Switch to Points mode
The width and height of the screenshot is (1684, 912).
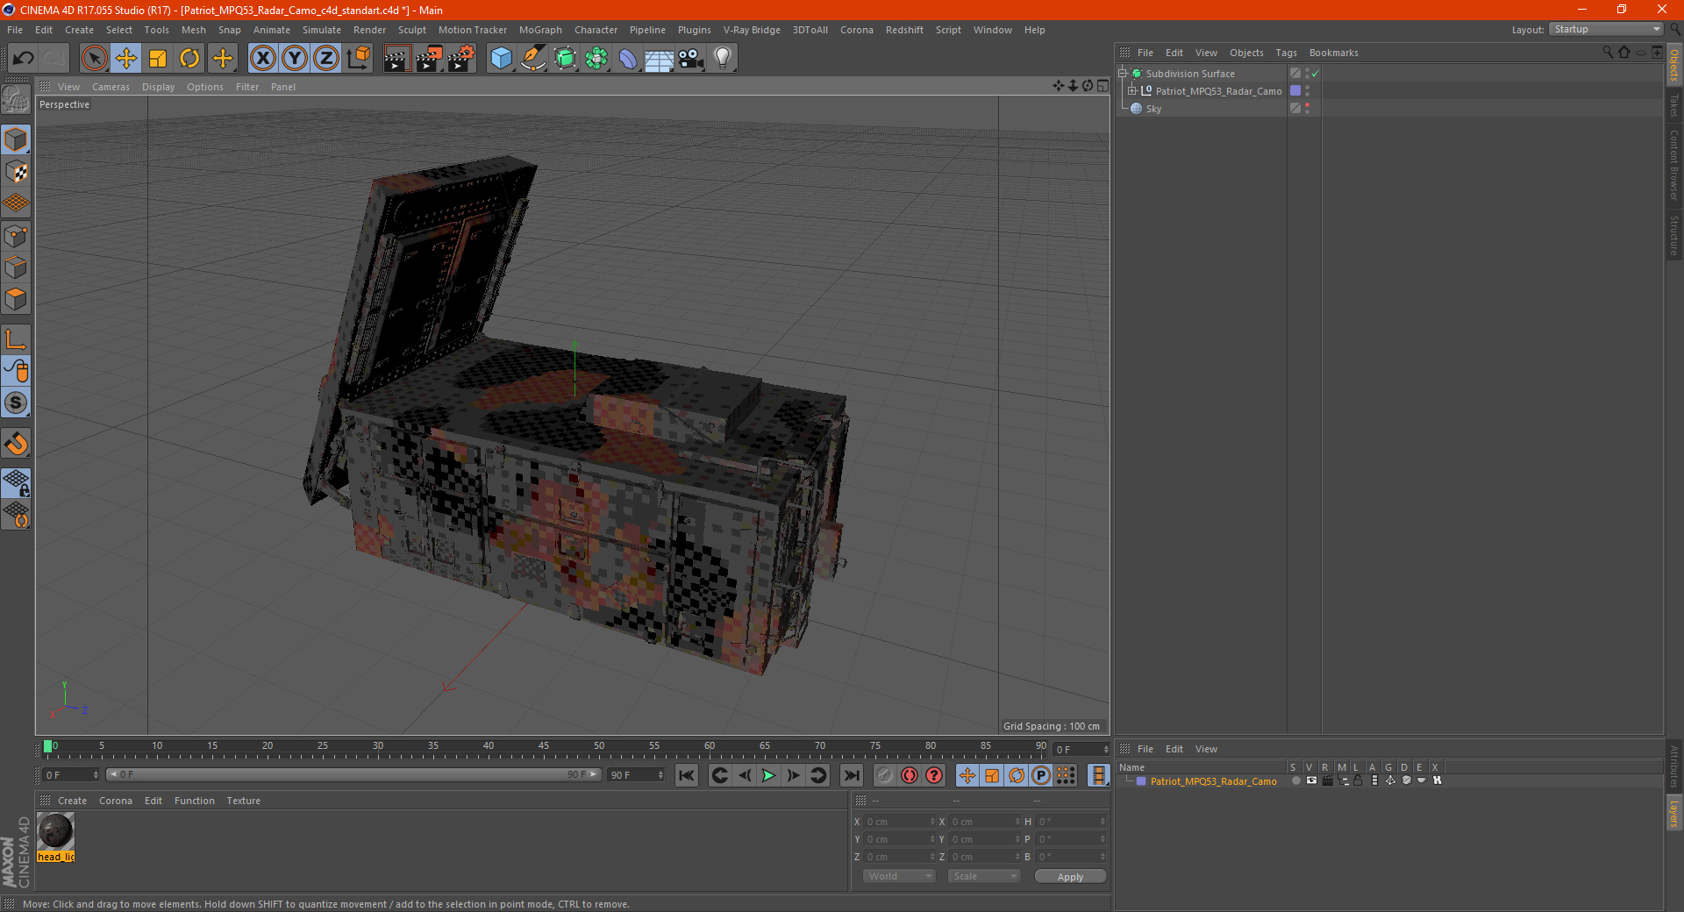point(16,236)
